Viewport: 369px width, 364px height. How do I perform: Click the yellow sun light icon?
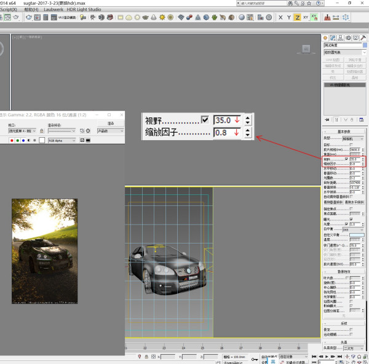(x=162, y=17)
